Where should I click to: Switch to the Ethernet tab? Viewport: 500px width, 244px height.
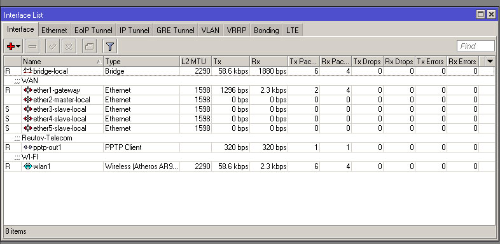click(x=54, y=30)
